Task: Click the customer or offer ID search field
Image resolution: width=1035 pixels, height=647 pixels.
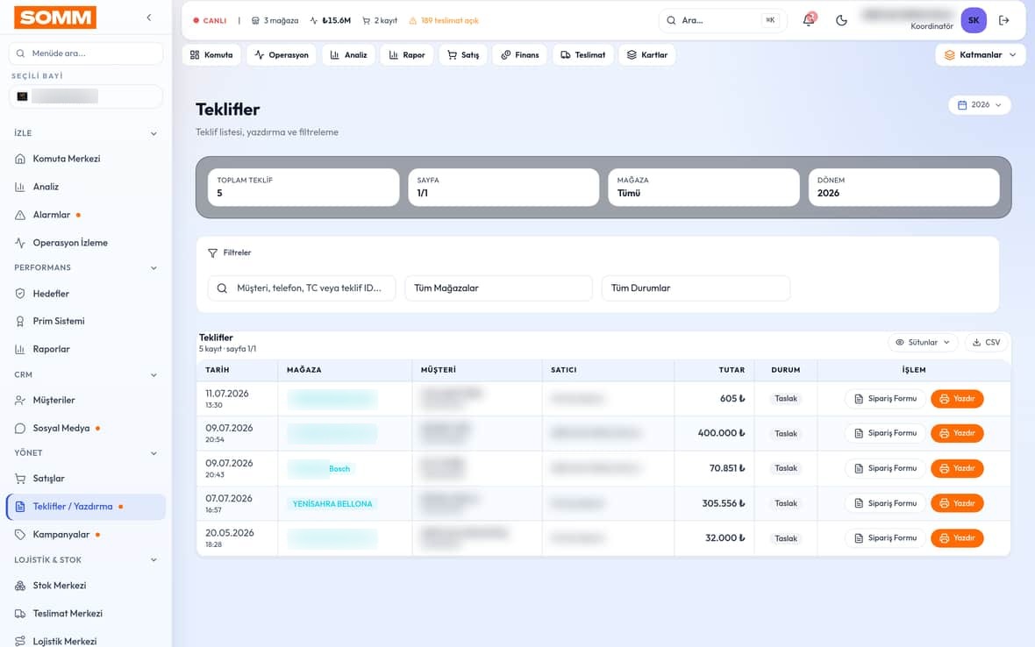Action: (302, 288)
